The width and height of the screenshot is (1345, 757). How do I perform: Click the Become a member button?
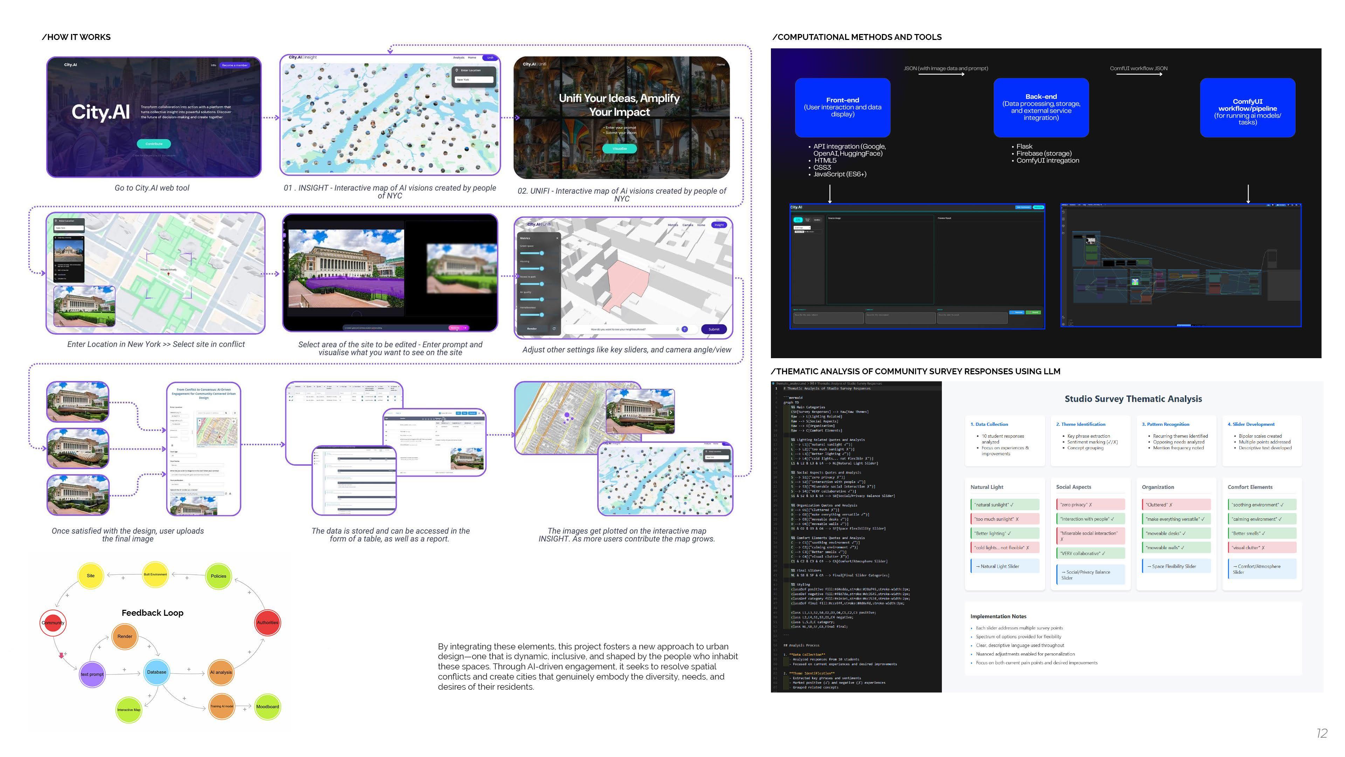click(234, 65)
